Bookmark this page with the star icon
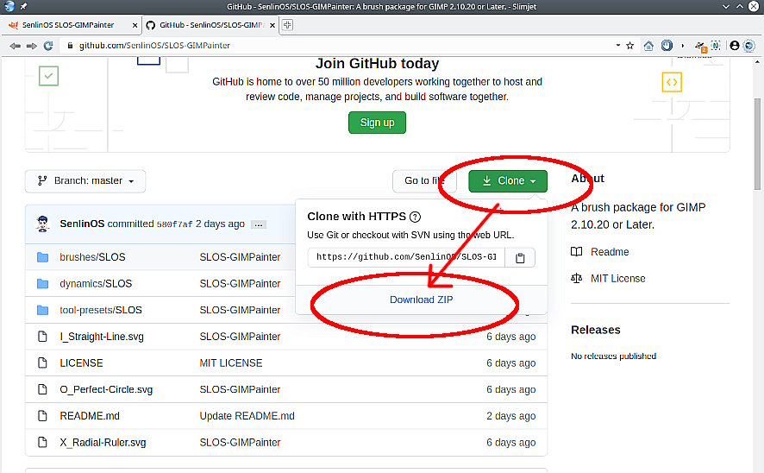The width and height of the screenshot is (764, 473). 630,46
